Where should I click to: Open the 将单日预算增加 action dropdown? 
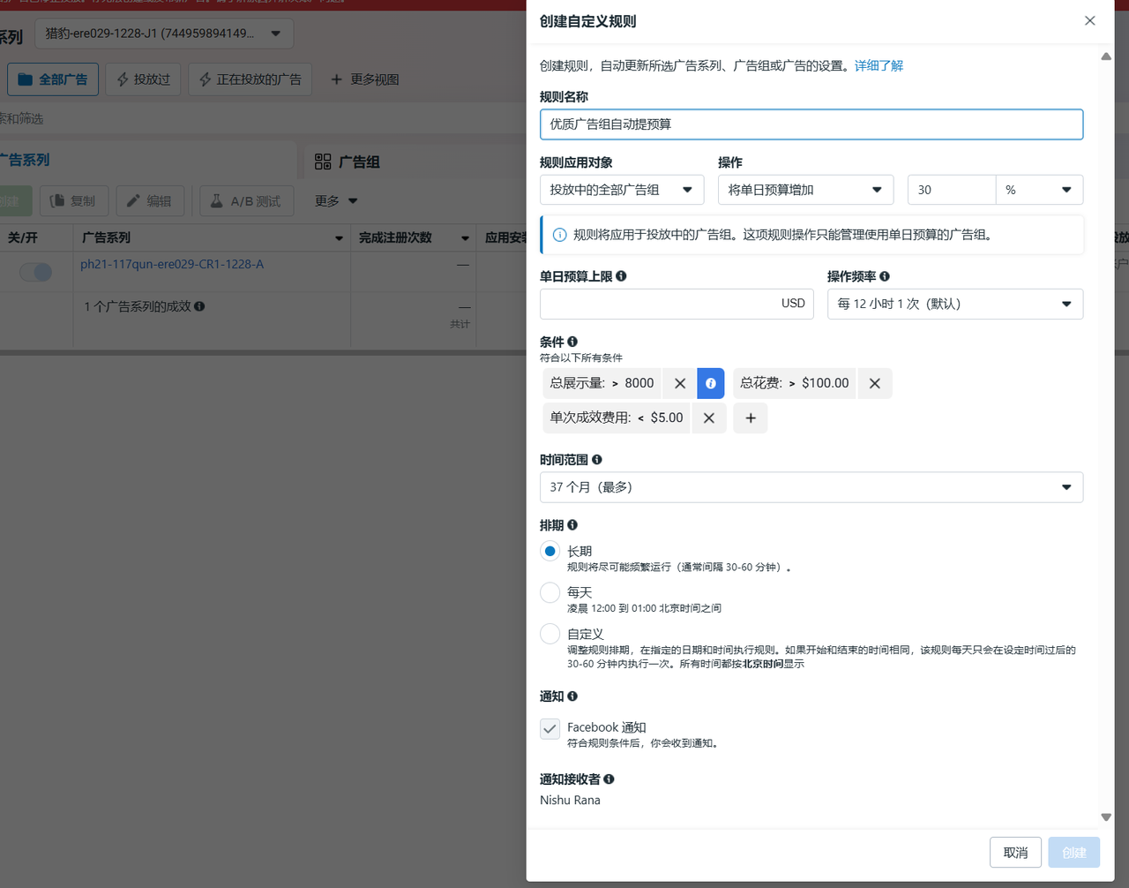click(804, 190)
